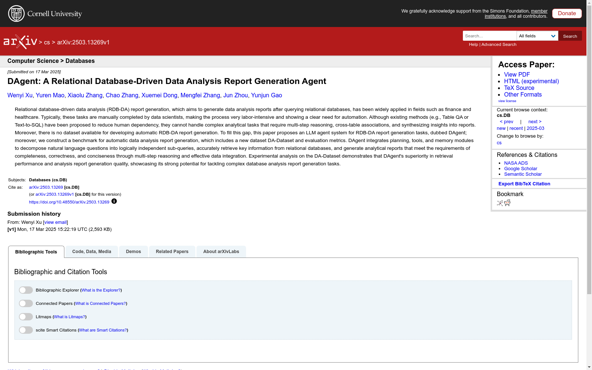This screenshot has height=370, width=592.
Task: Click author Chao Zhang
Action: pyautogui.click(x=122, y=95)
